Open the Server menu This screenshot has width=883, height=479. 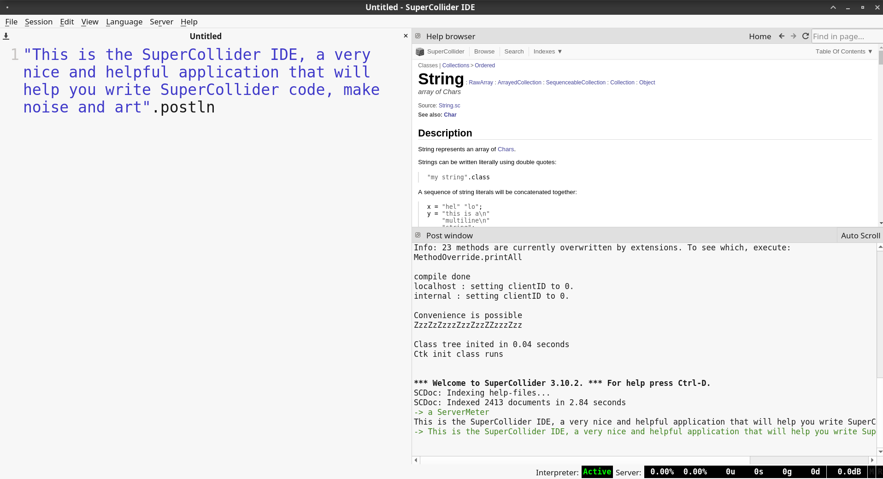(161, 22)
